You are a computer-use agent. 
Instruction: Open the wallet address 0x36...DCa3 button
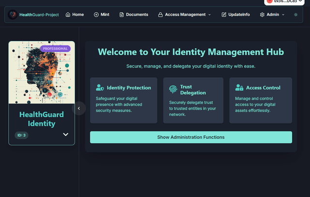tap(286, 2)
